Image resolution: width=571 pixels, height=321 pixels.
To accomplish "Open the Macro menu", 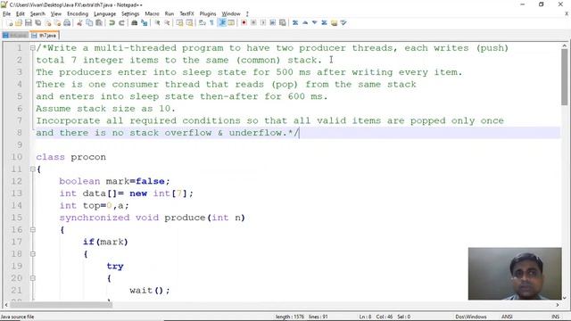I will pos(152,14).
